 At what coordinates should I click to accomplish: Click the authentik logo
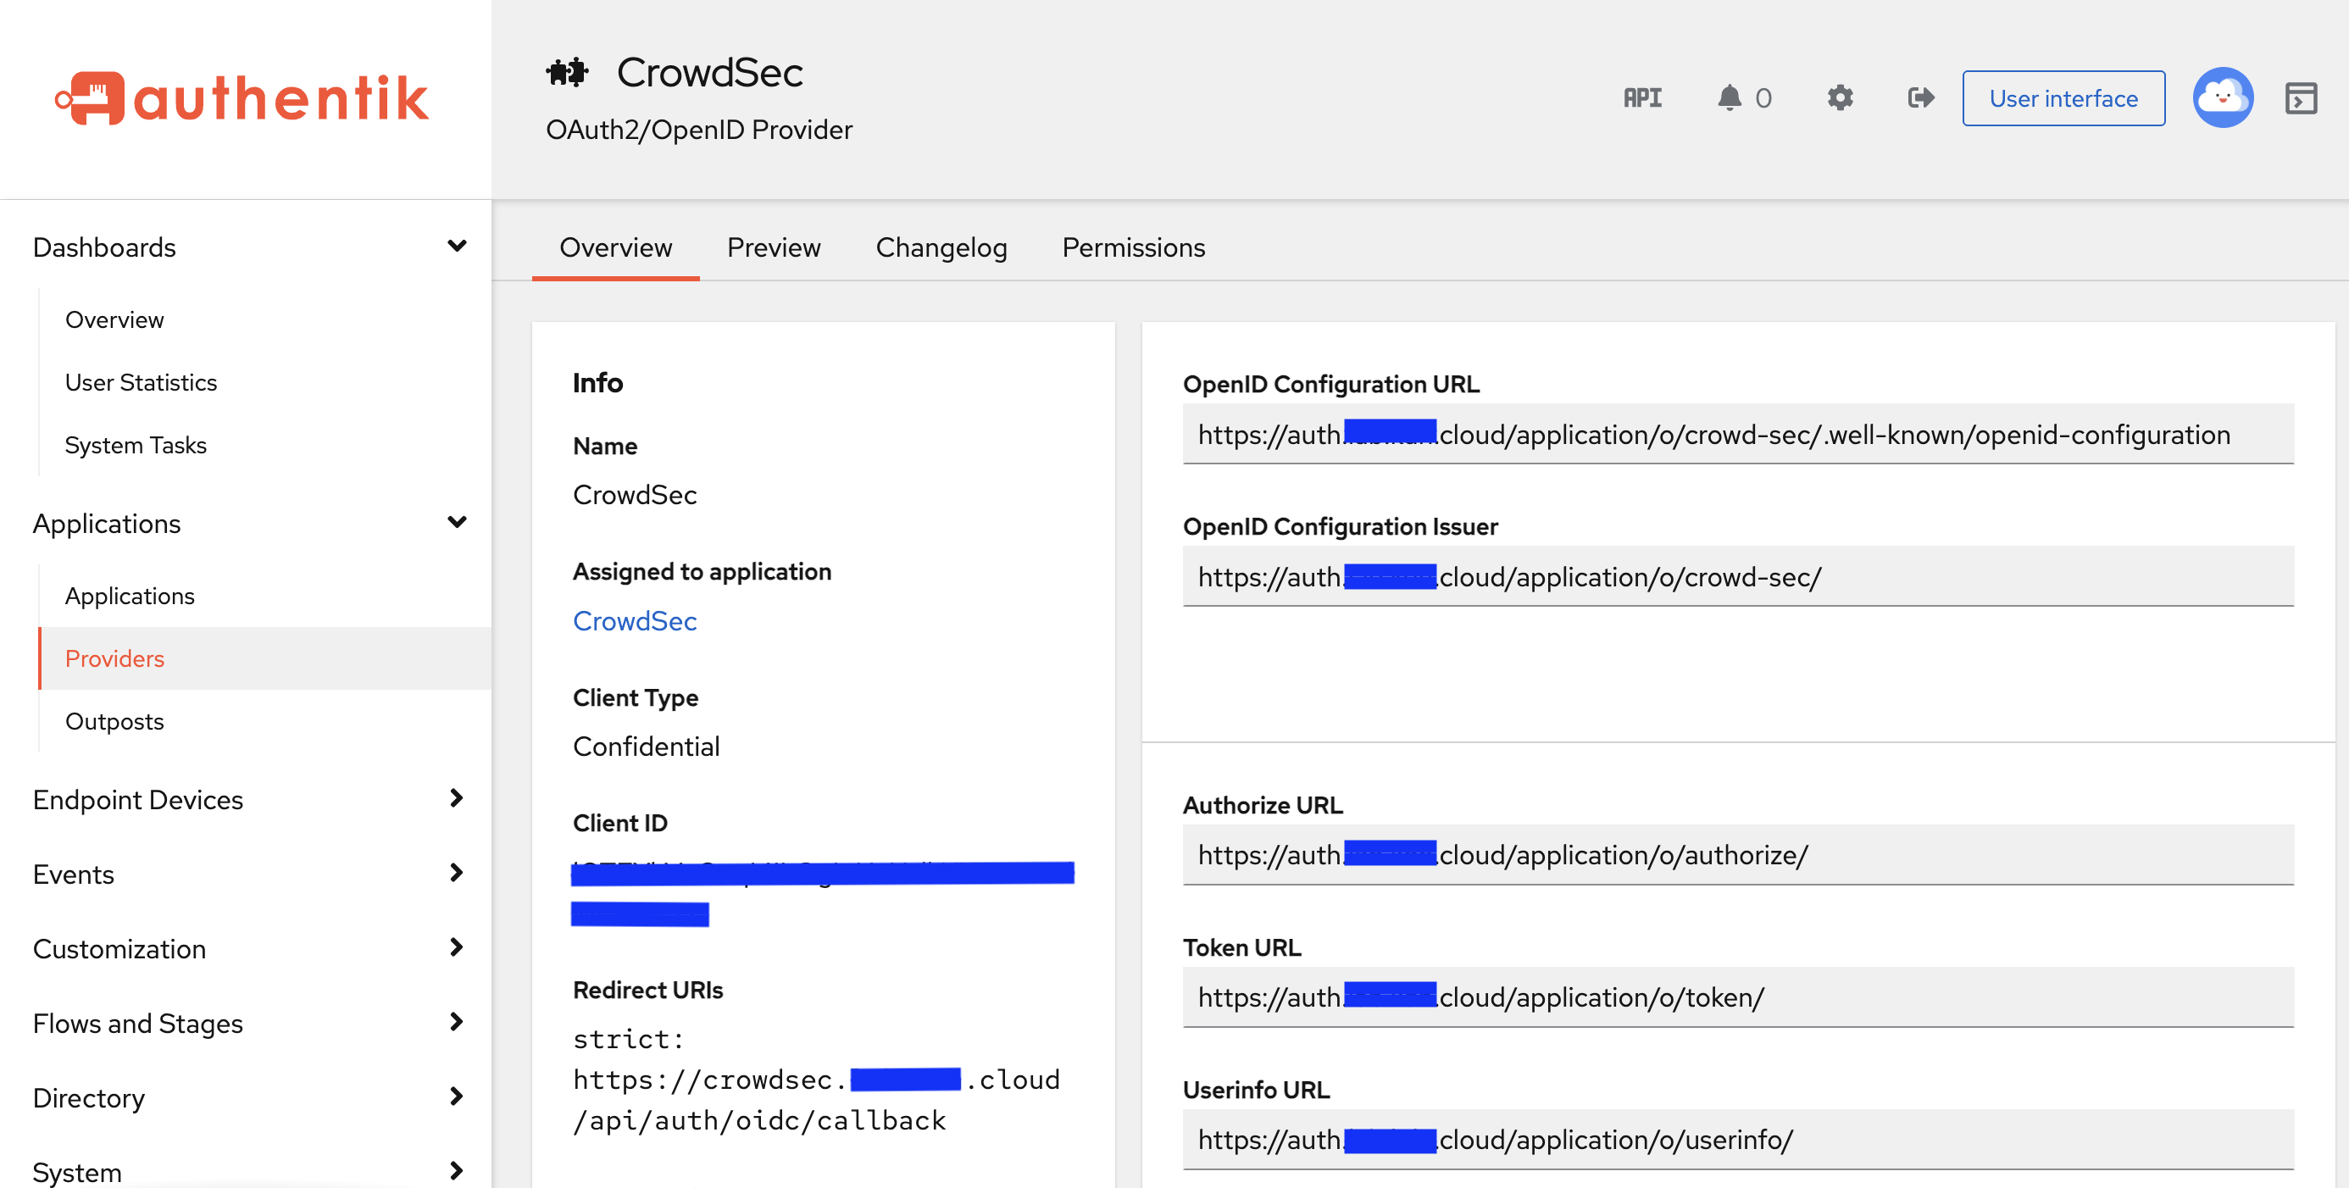pos(242,98)
